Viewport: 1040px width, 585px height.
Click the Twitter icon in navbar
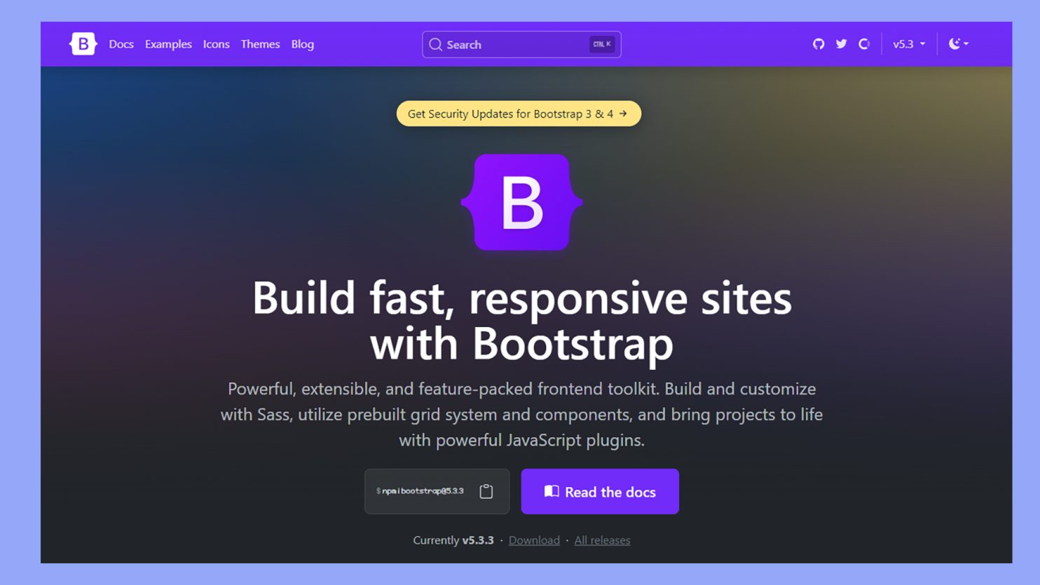[840, 43]
